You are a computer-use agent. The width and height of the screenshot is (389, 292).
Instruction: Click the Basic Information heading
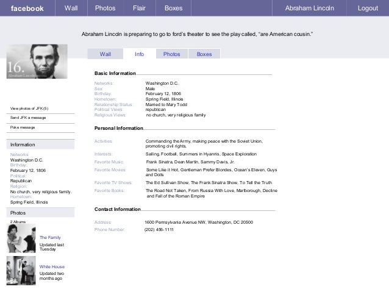click(115, 73)
